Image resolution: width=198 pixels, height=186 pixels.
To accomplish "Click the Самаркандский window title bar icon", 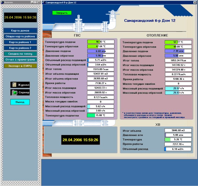I will tap(43, 2).
